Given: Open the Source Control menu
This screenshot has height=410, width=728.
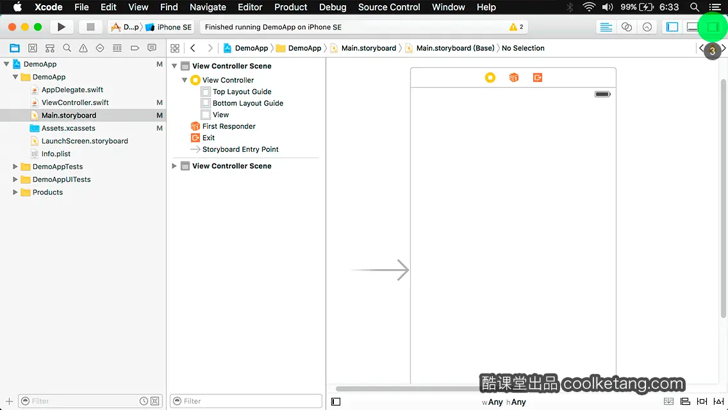Looking at the screenshot, I should (389, 7).
